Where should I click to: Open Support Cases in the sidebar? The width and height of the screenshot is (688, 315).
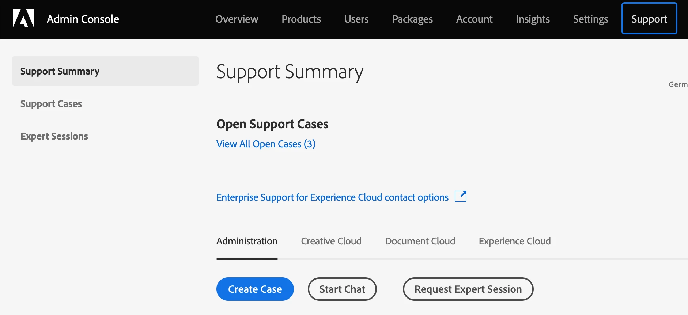[51, 104]
